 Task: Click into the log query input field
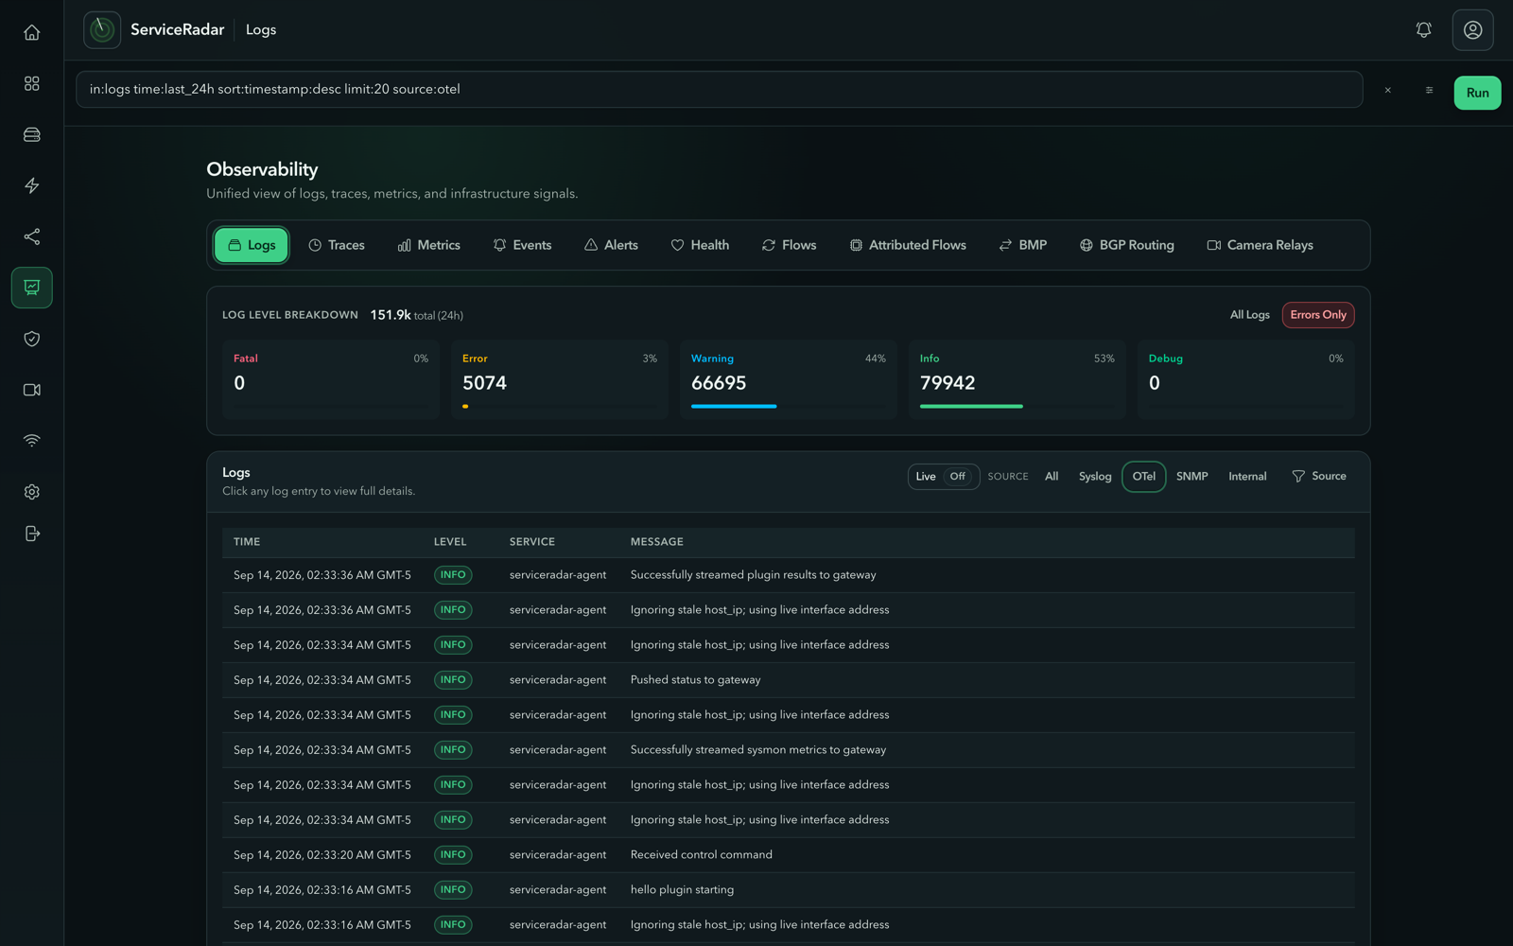coord(719,89)
